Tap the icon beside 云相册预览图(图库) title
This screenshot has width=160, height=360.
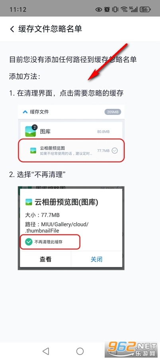click(29, 202)
